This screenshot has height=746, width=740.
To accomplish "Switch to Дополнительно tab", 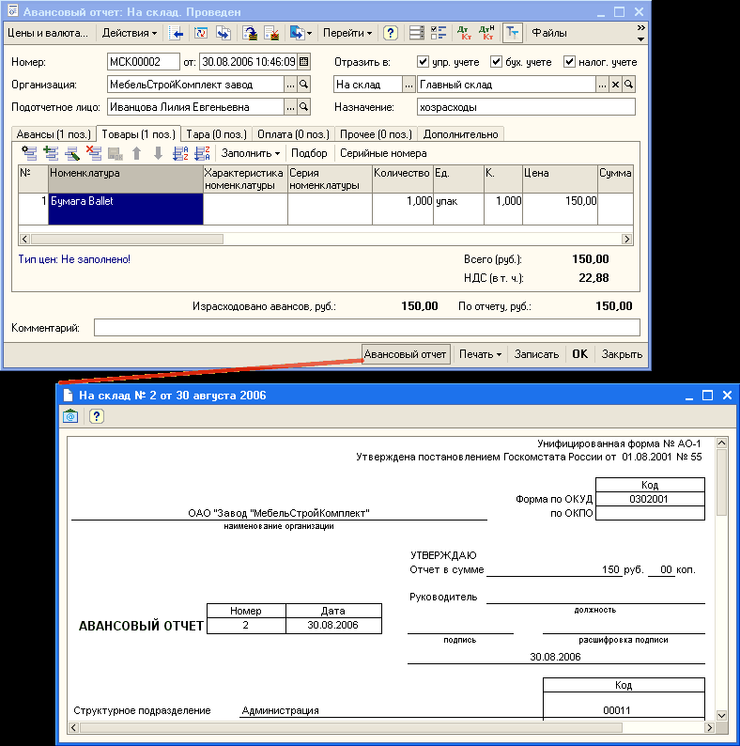I will (460, 134).
